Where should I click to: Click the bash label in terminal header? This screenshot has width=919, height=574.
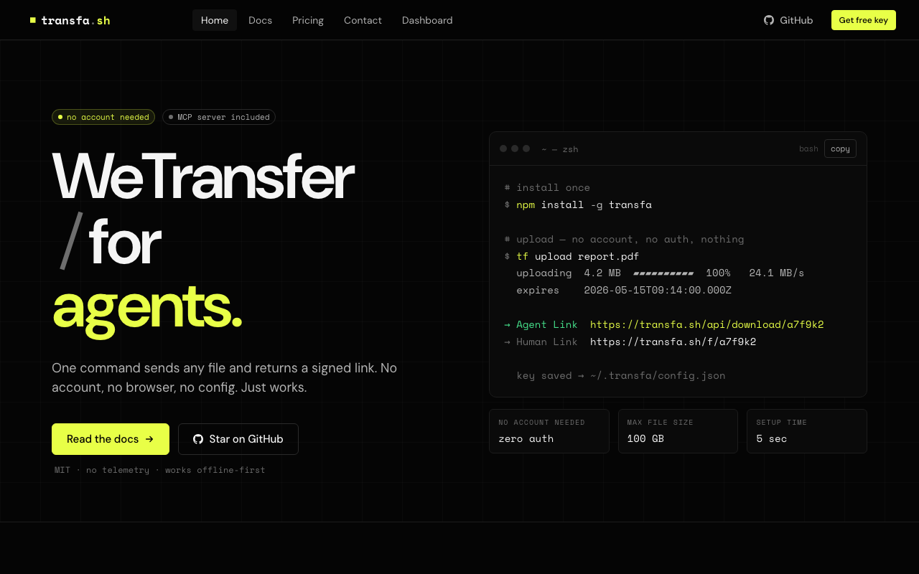808,149
